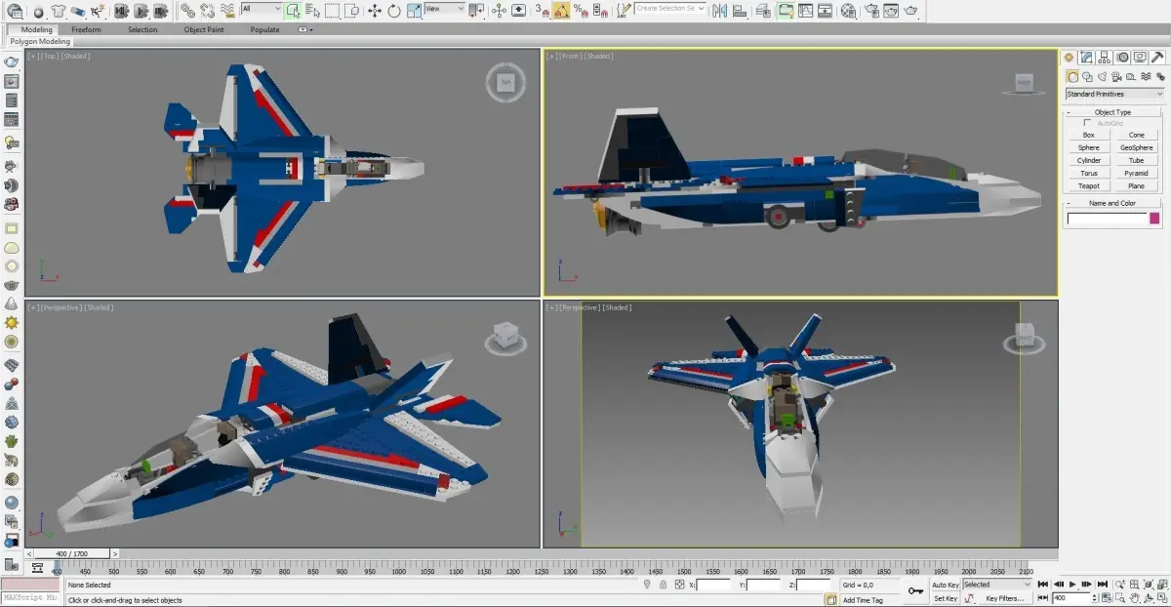Open Select by Name list
The height and width of the screenshot is (607, 1171).
point(312,11)
